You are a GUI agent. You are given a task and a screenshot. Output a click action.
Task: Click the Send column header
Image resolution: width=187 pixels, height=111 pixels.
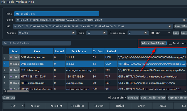coord(15,51)
